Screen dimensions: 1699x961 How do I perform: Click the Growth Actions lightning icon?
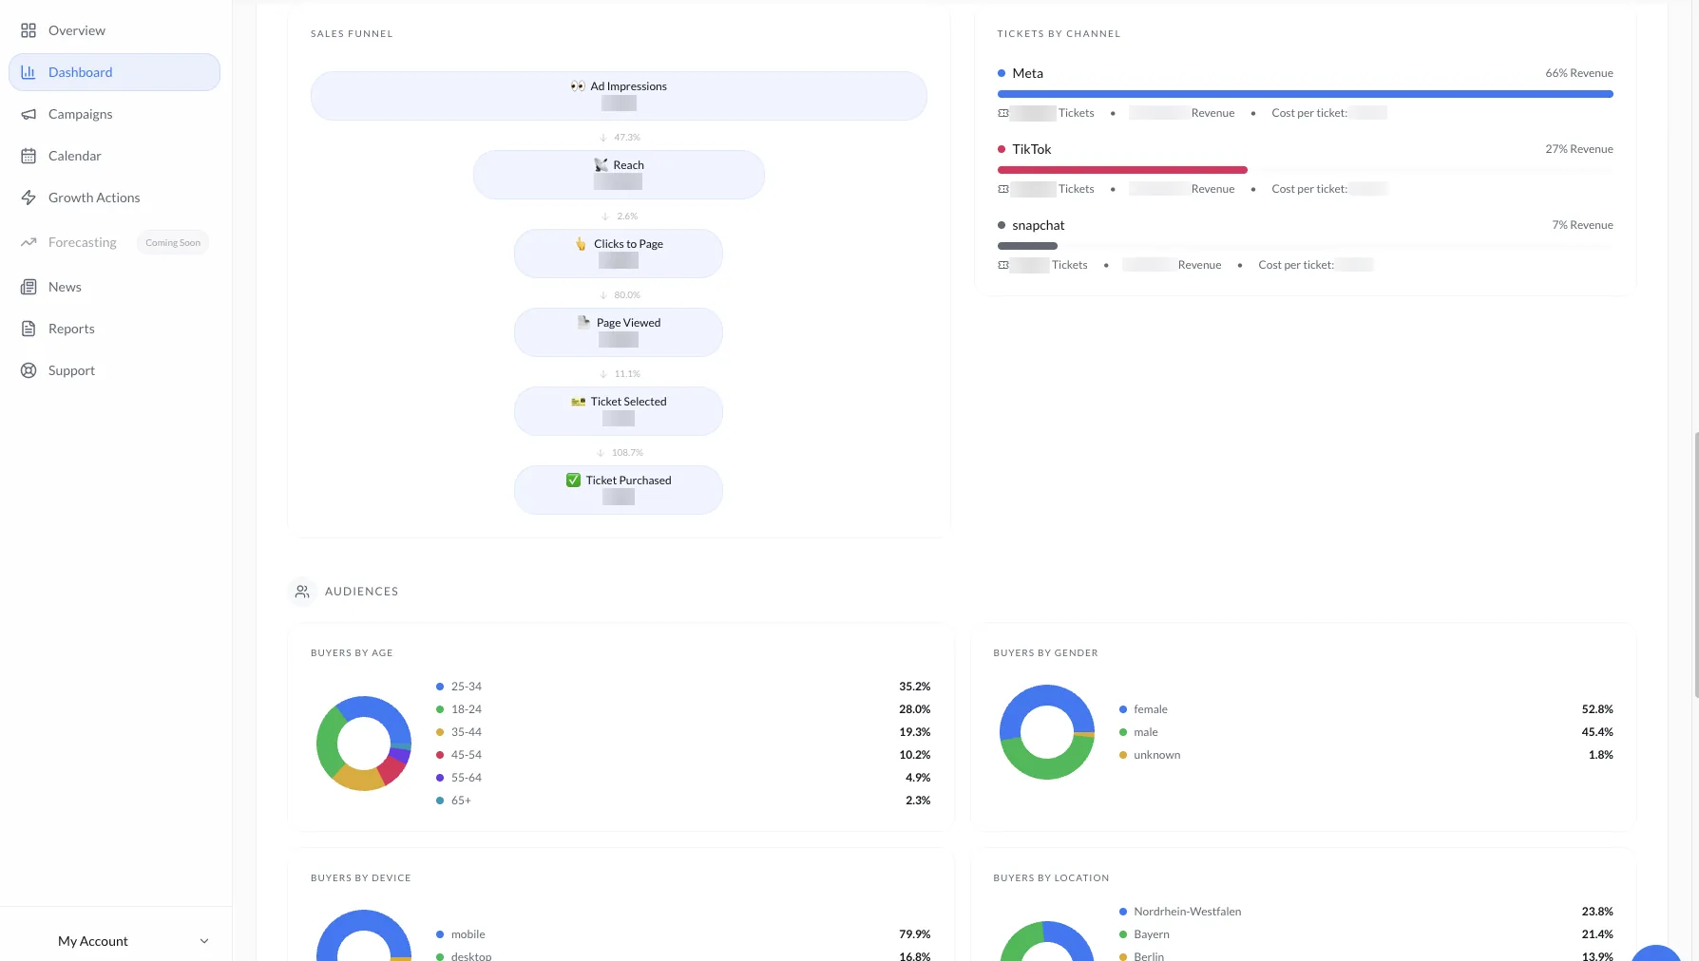29,198
